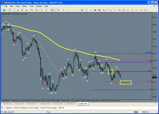Switch to the EURUSD,M5 chart tab
The width and height of the screenshot is (159, 114).
point(58,104)
